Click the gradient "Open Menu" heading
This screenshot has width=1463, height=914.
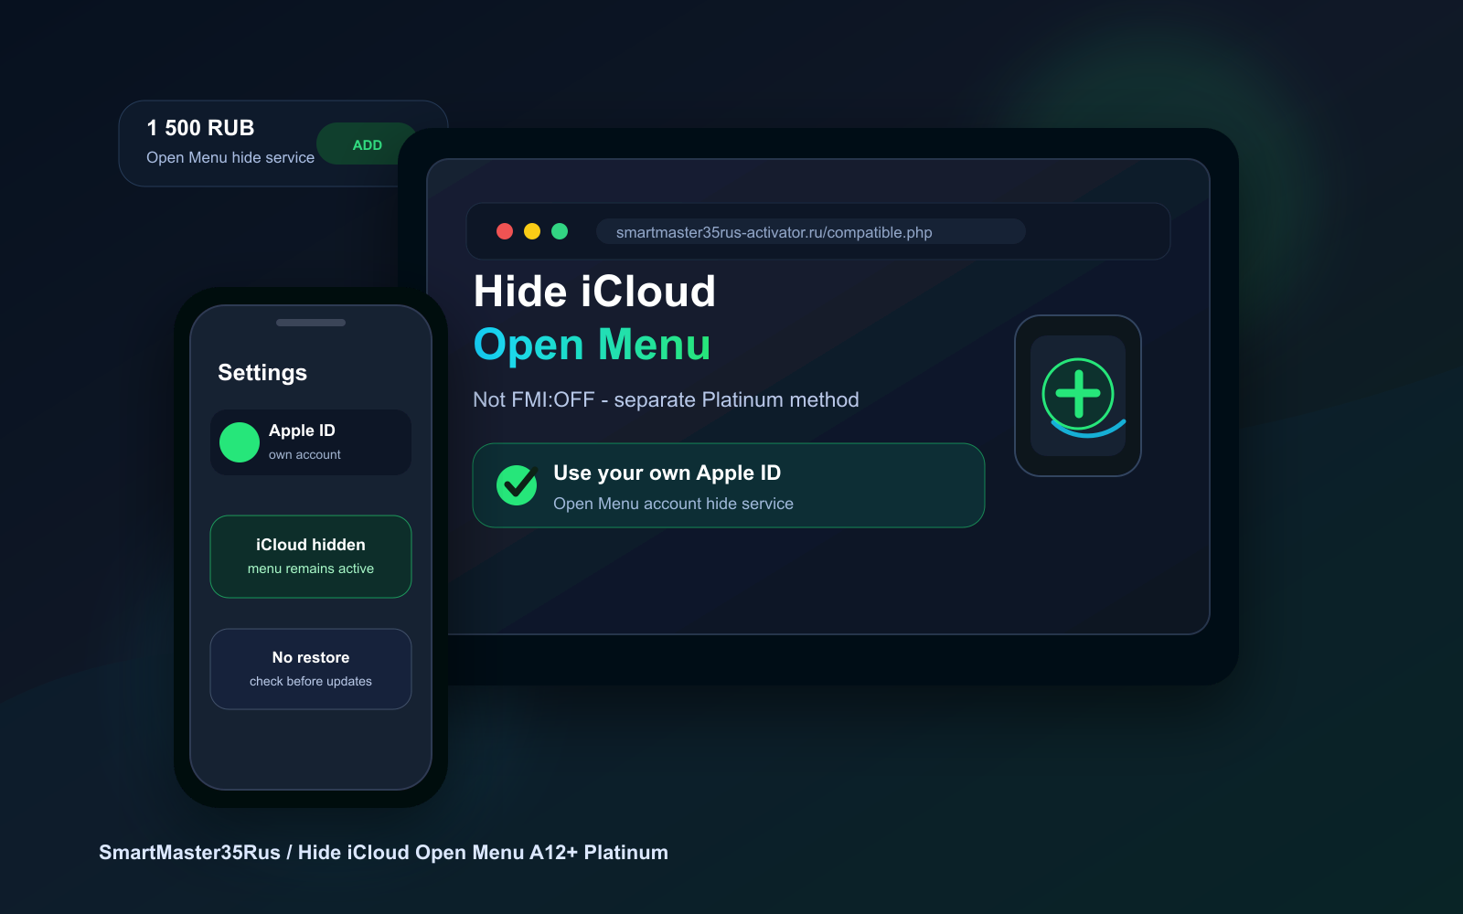click(592, 345)
